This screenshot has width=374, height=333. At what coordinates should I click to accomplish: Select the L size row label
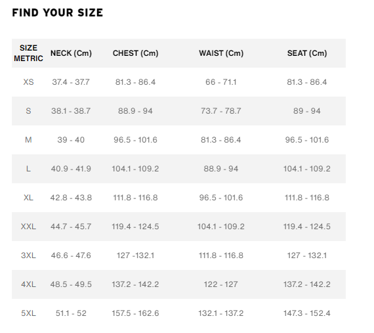click(28, 169)
